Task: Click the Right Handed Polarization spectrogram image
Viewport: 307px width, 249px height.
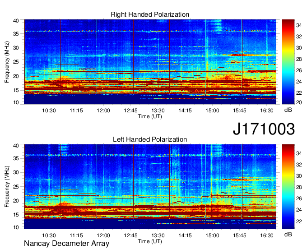Action: [150, 62]
